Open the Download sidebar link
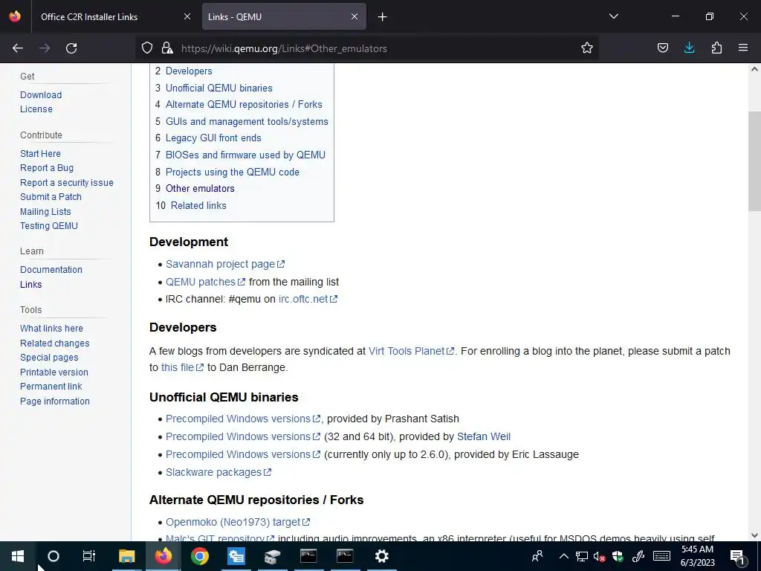Viewport: 761px width, 571px height. click(41, 94)
